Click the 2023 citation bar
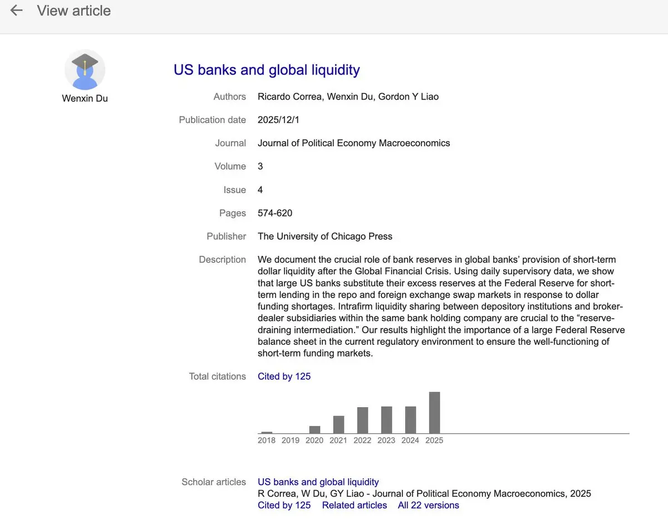Image resolution: width=668 pixels, height=524 pixels. coord(386,420)
